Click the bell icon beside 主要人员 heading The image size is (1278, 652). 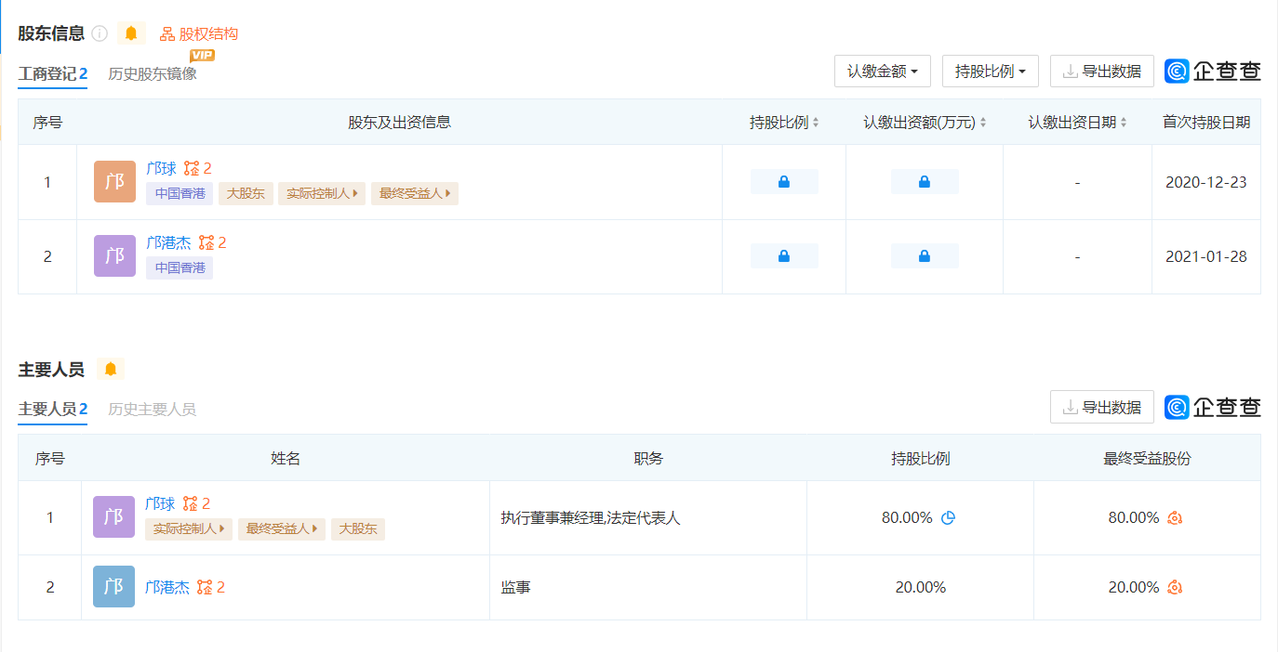[x=111, y=369]
